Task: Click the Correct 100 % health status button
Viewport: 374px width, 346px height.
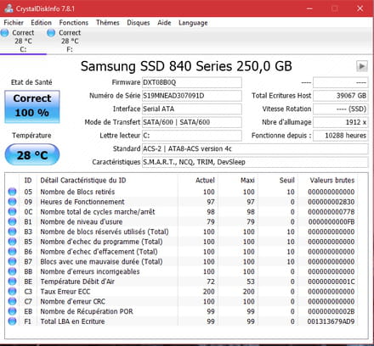Action: [32, 107]
